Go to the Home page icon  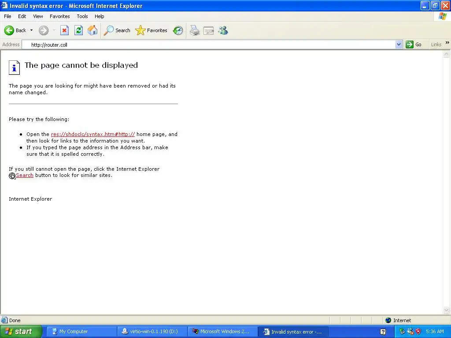click(x=92, y=30)
